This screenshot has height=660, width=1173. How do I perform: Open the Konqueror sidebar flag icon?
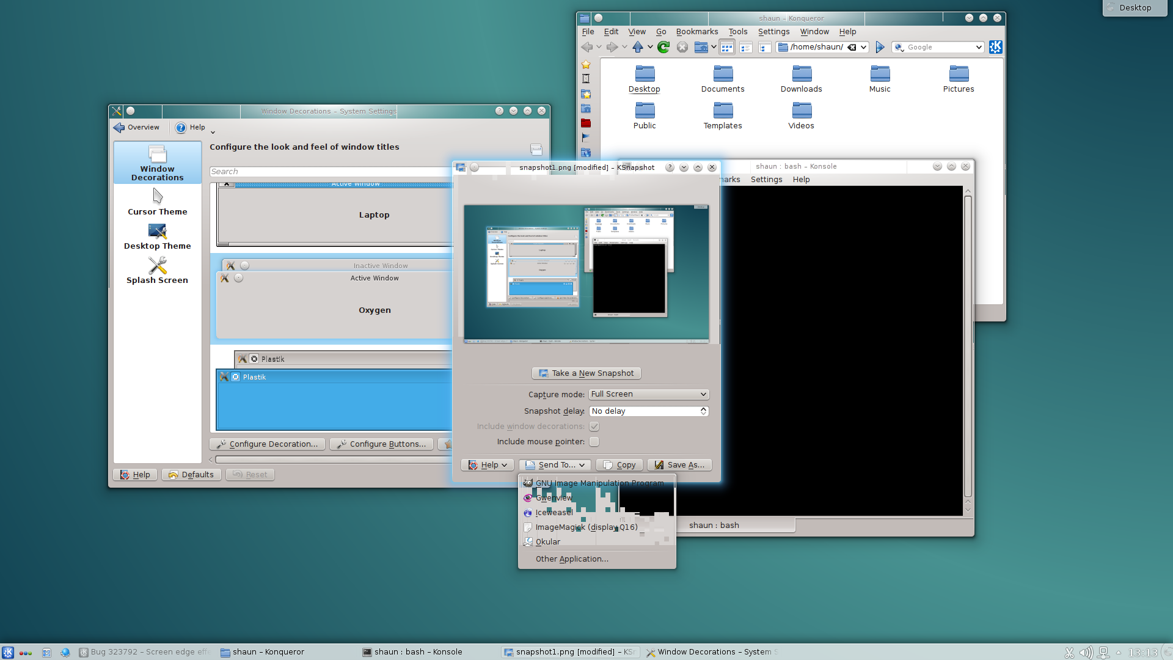tap(586, 137)
